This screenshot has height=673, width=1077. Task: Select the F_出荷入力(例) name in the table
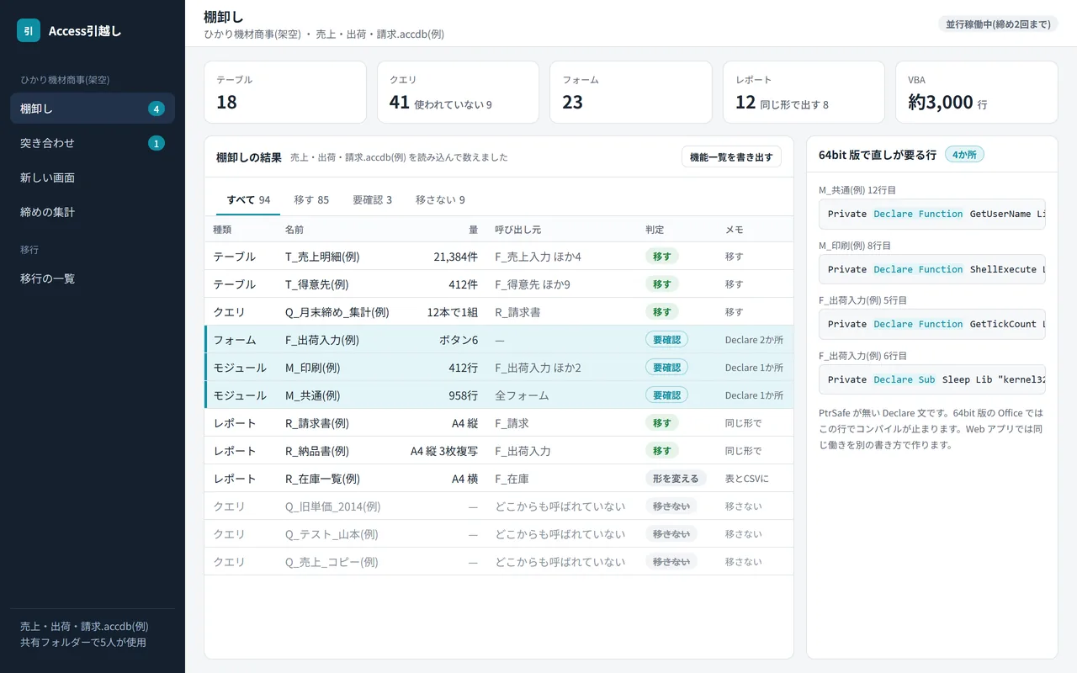[x=322, y=340]
